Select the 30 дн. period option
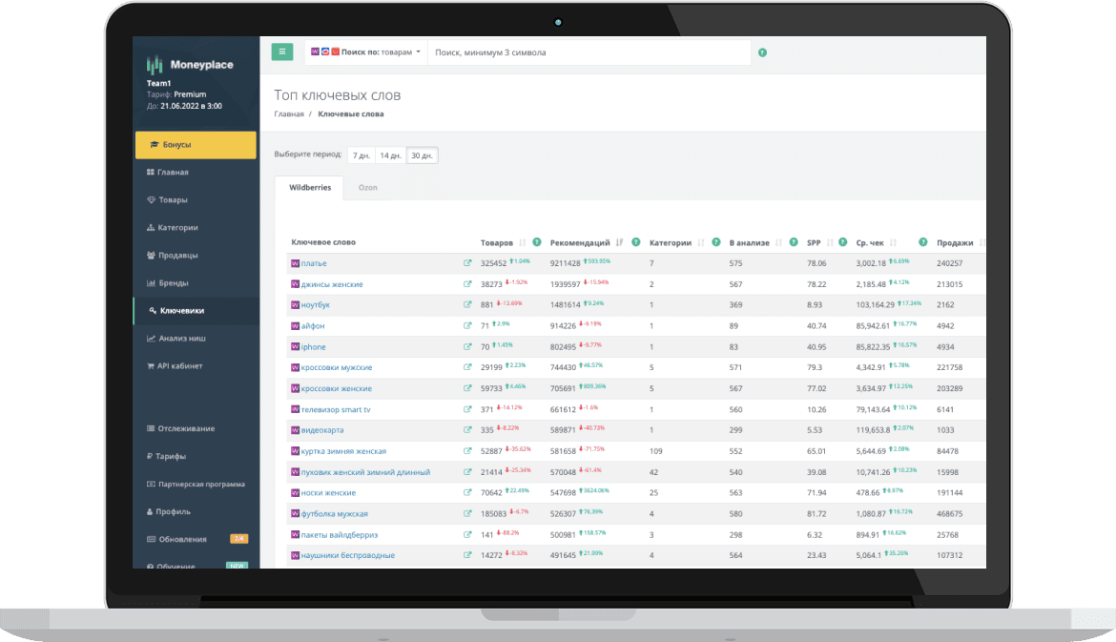Image resolution: width=1116 pixels, height=642 pixels. click(422, 155)
